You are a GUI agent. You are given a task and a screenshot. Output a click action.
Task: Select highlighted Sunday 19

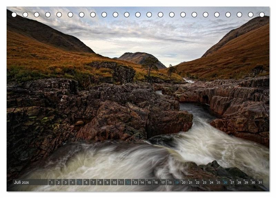(177, 182)
